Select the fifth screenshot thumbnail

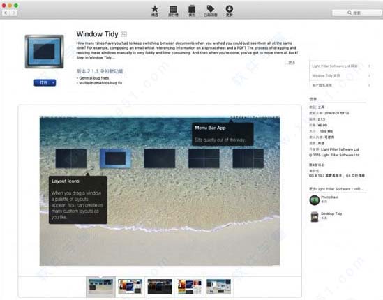(218, 287)
